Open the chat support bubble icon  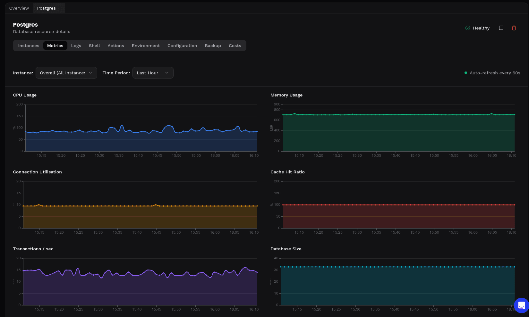point(521,305)
